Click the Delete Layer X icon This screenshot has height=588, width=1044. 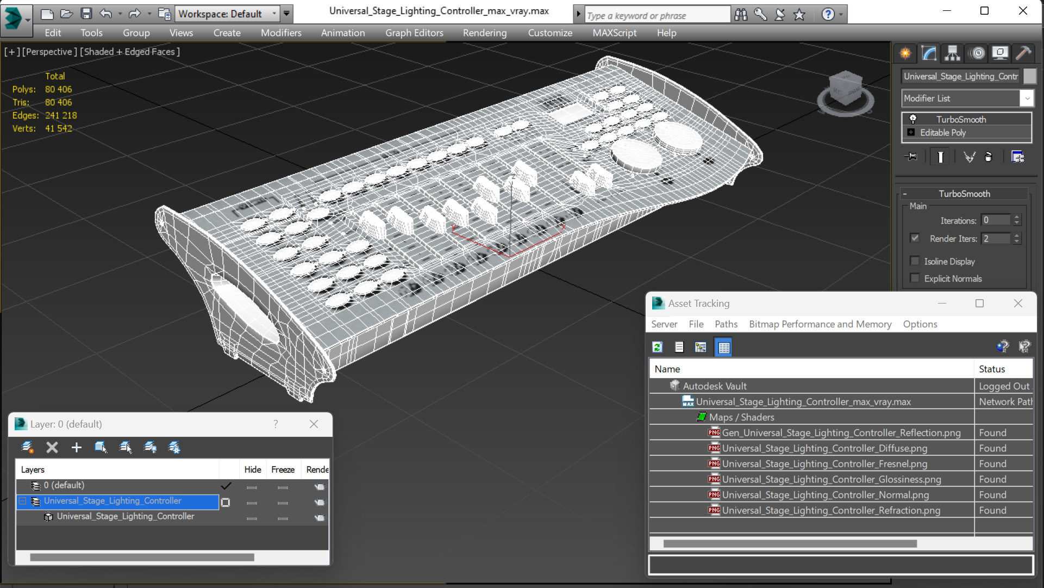pos(52,447)
